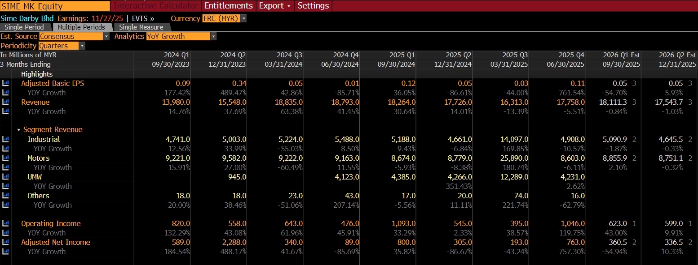698x265 pixels.
Task: Switch to the Single Measure tab
Action: 141,27
